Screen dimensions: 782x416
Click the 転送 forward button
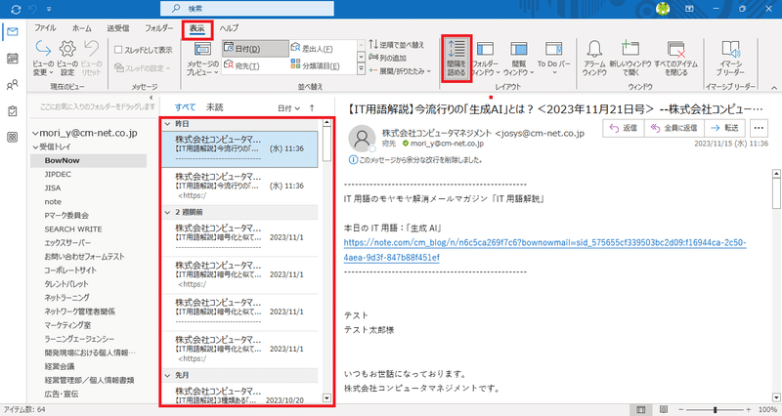(725, 128)
